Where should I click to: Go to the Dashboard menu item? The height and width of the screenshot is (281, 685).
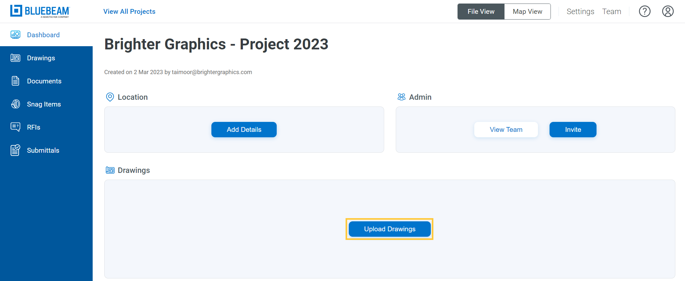tap(46, 35)
